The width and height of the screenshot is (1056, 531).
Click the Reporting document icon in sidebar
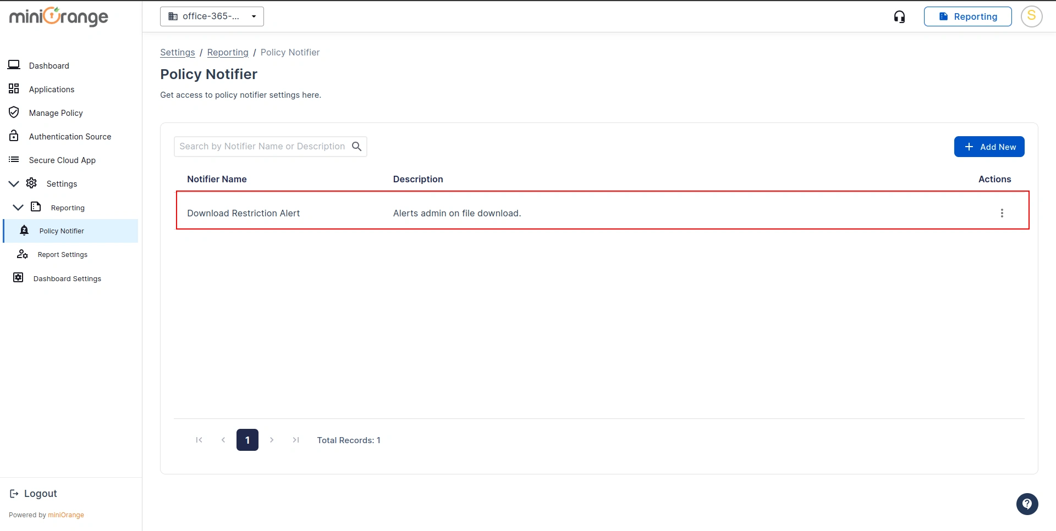pyautogui.click(x=36, y=206)
